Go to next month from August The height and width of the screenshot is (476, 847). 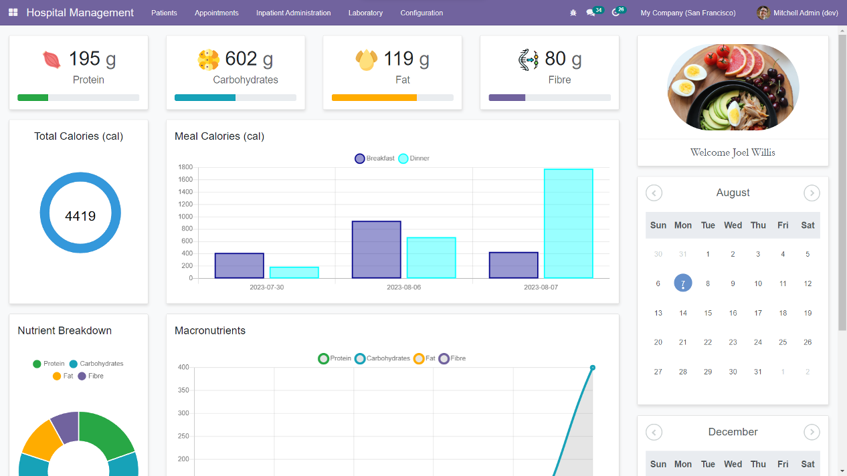pyautogui.click(x=812, y=193)
